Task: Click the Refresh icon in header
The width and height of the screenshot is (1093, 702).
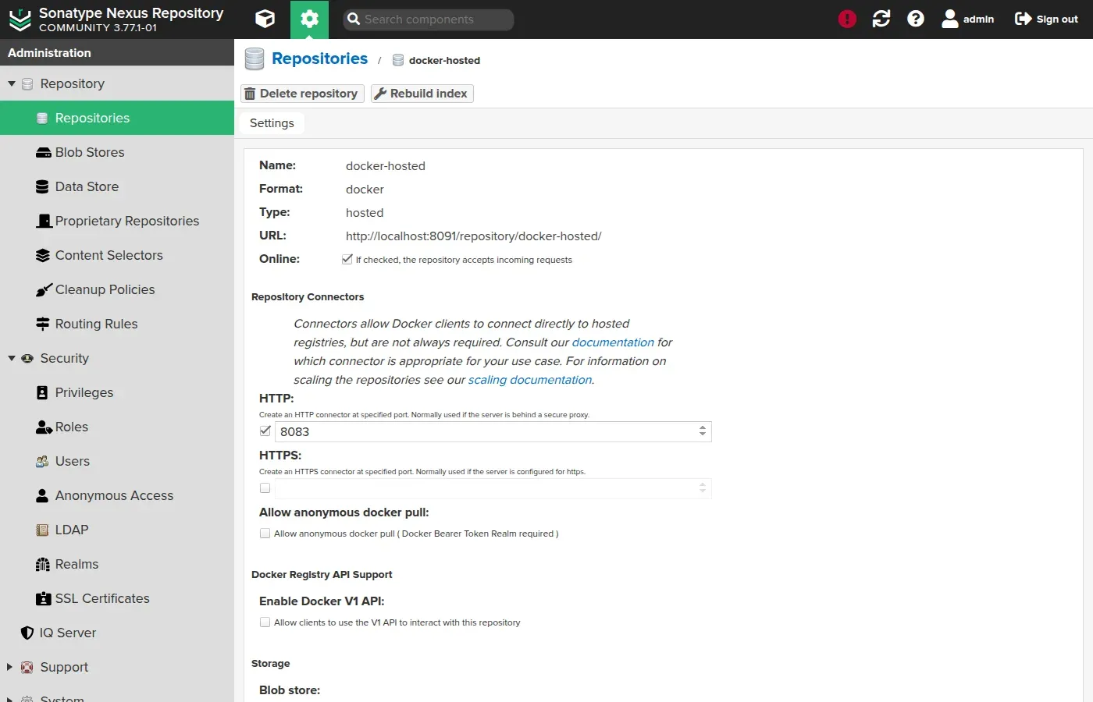Action: click(881, 19)
